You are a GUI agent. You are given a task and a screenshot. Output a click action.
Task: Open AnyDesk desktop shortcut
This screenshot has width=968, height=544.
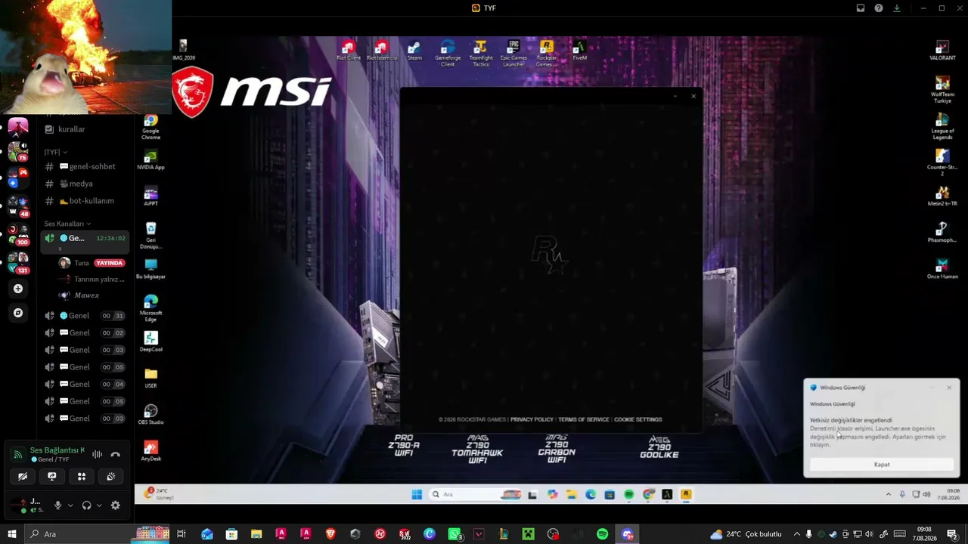coord(150,451)
